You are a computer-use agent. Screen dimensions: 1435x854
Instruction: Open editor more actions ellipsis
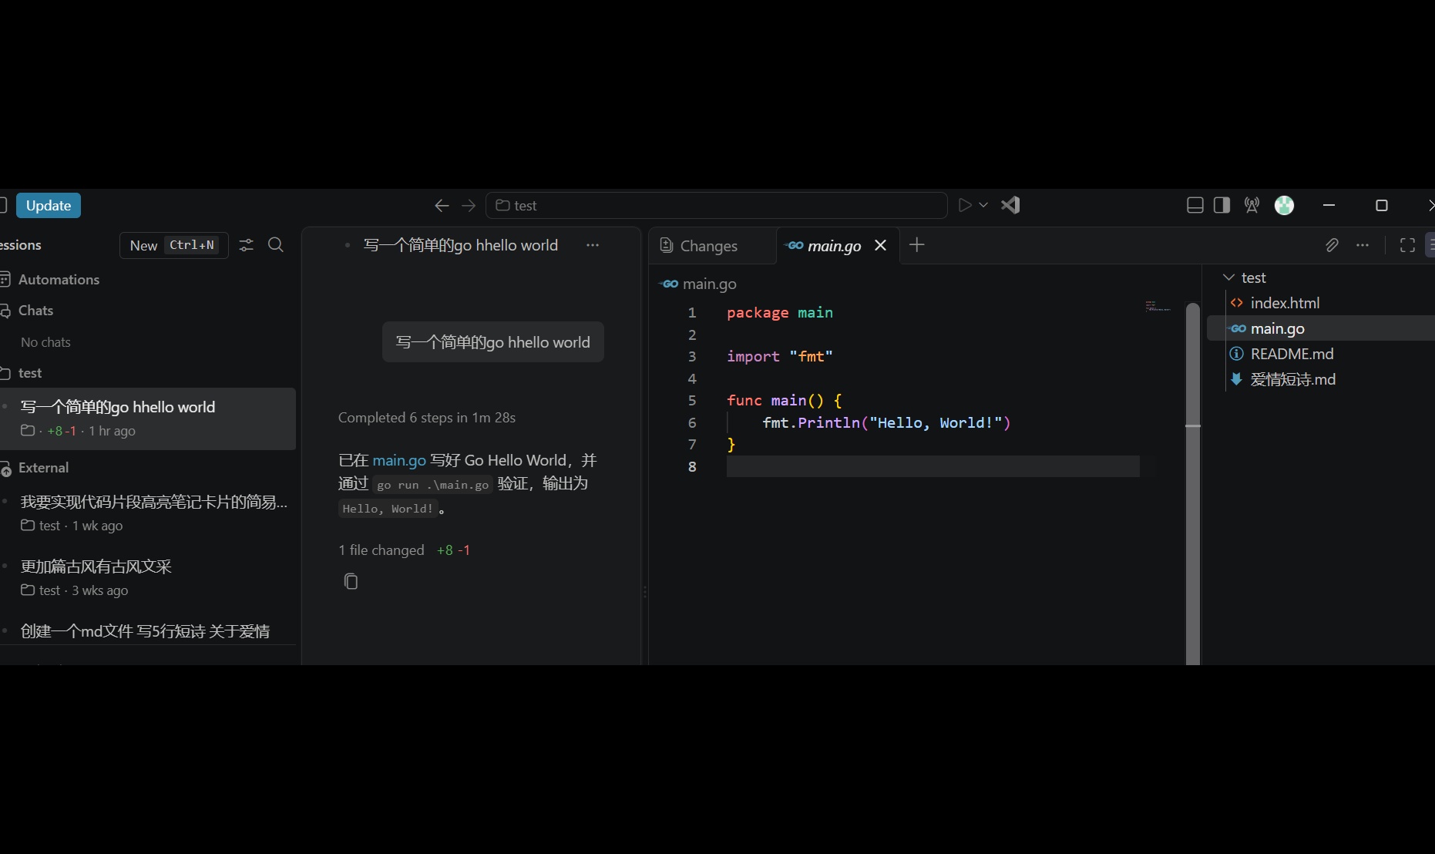1363,245
